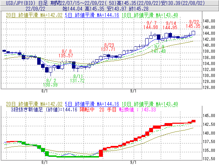Click the 126.00 price axis label
The width and height of the screenshot is (219, 167).
point(209,88)
